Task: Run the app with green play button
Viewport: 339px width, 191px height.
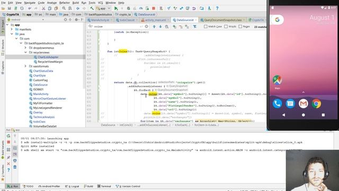Action: (116, 8)
